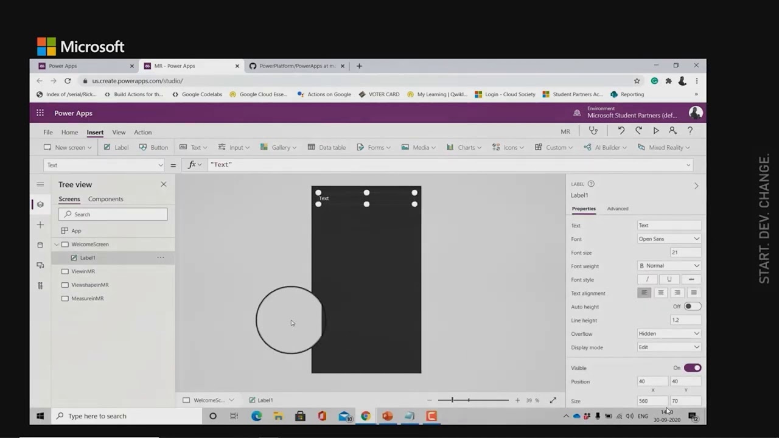The height and width of the screenshot is (438, 779).
Task: Bookmark this page with the star
Action: coord(637,80)
